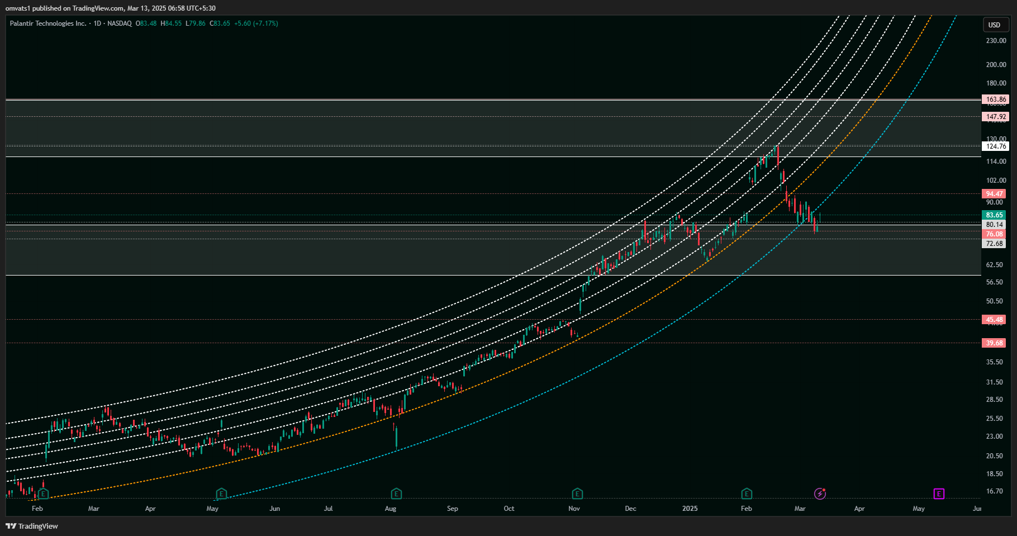Image resolution: width=1017 pixels, height=536 pixels.
Task: Click the 56.50 price axis tick
Action: click(994, 282)
